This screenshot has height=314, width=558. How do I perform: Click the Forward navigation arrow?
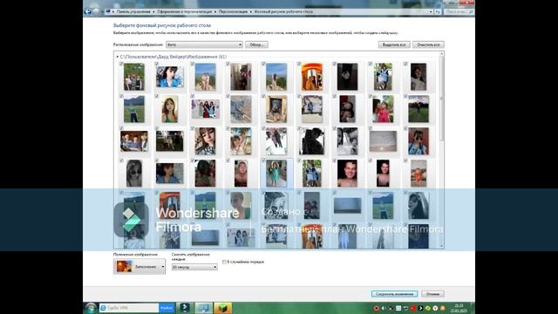click(95, 11)
